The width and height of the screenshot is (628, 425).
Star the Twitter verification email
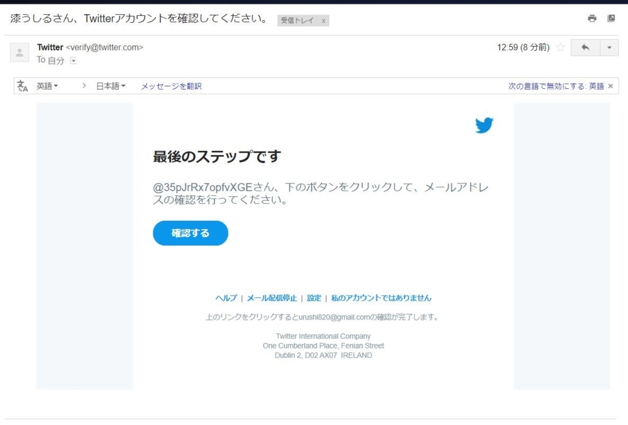point(559,47)
